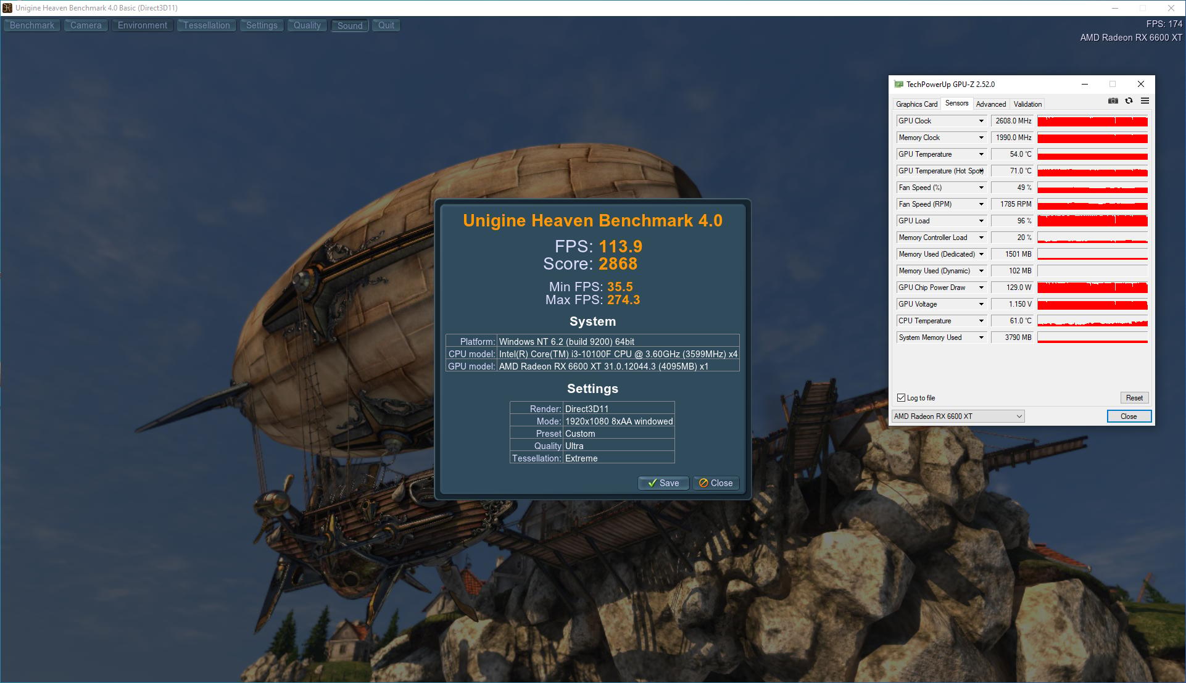Expand the Memory Controller Load dropdown
The image size is (1186, 683).
(981, 238)
